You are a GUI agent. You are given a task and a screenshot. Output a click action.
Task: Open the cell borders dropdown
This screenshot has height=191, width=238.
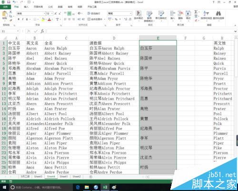tap(38, 20)
